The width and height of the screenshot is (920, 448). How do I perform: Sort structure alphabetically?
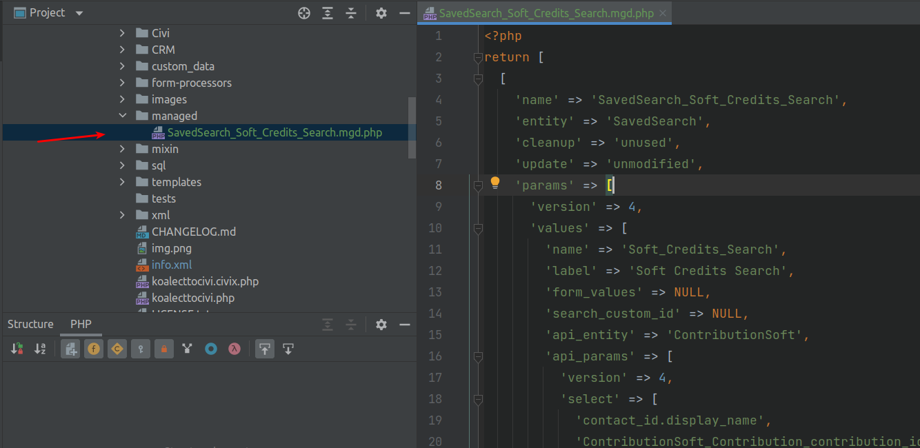pos(40,349)
